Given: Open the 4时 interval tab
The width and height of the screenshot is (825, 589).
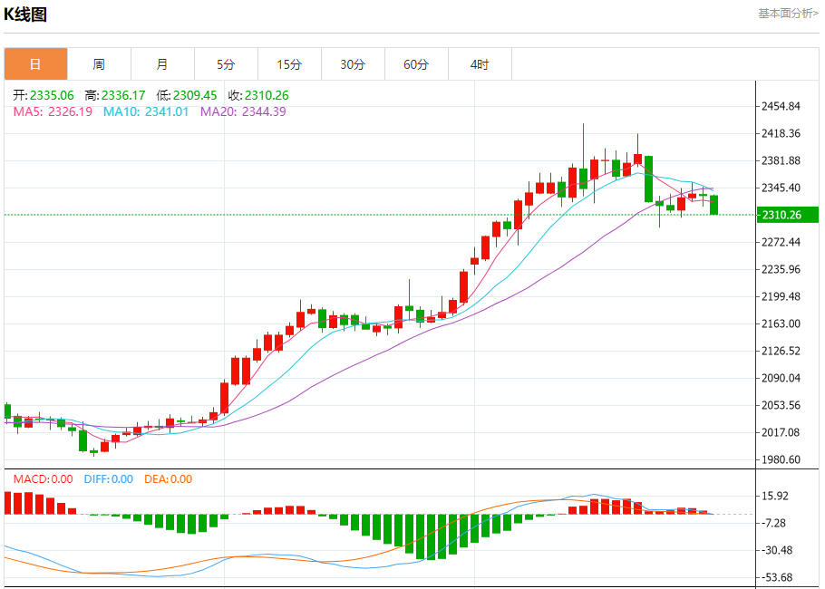Looking at the screenshot, I should (x=480, y=64).
